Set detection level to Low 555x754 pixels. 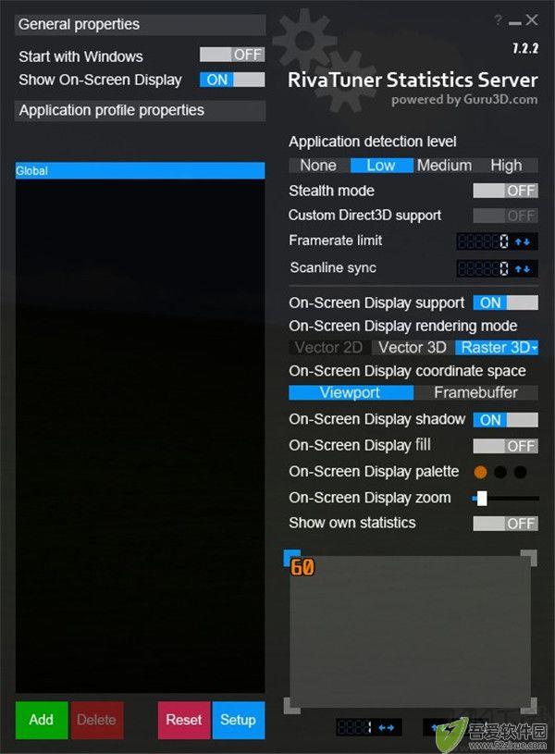[381, 166]
